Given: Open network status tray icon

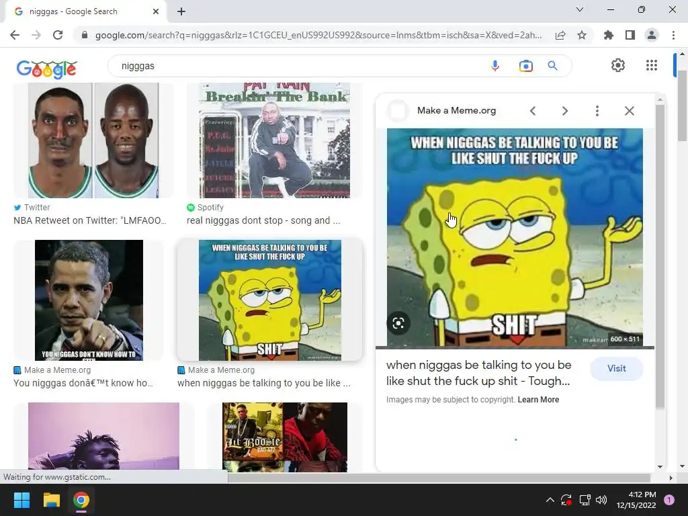Looking at the screenshot, I should click(x=585, y=500).
